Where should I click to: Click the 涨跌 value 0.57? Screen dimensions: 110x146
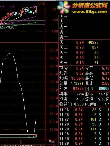coord(80,73)
